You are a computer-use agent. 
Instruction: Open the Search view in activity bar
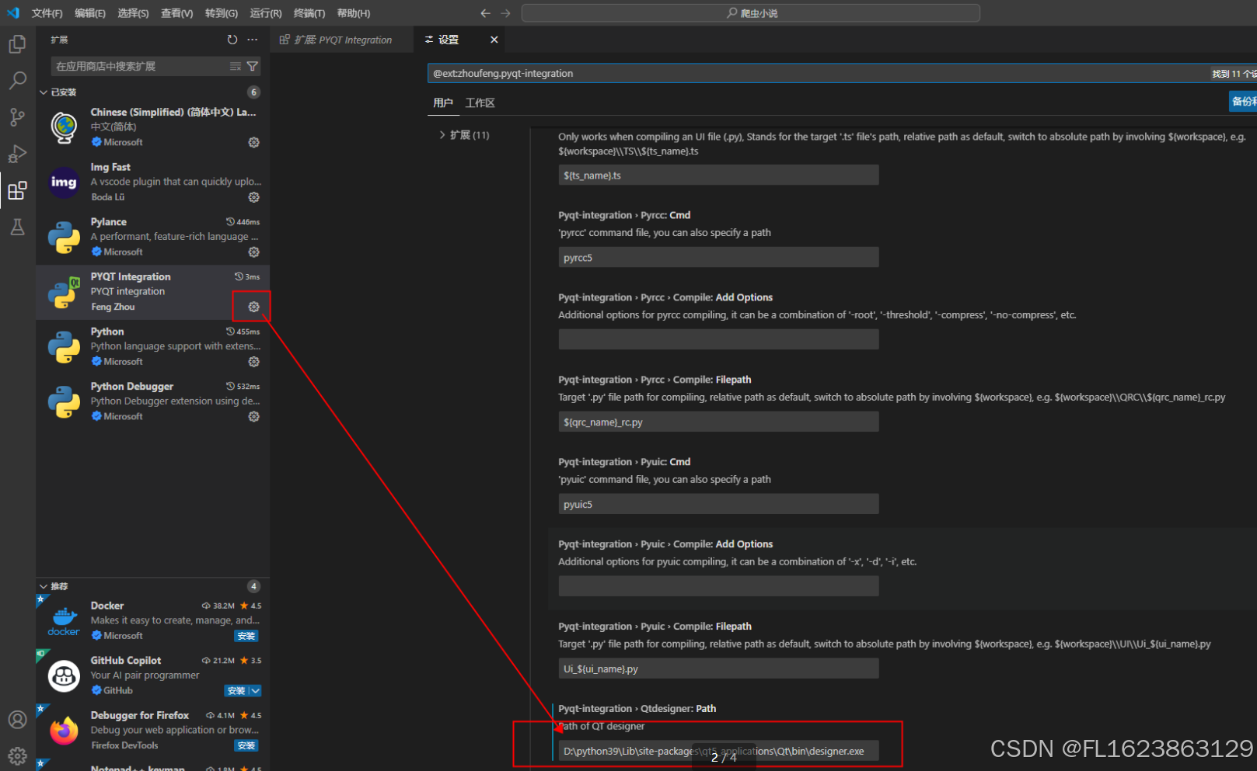[x=17, y=81]
